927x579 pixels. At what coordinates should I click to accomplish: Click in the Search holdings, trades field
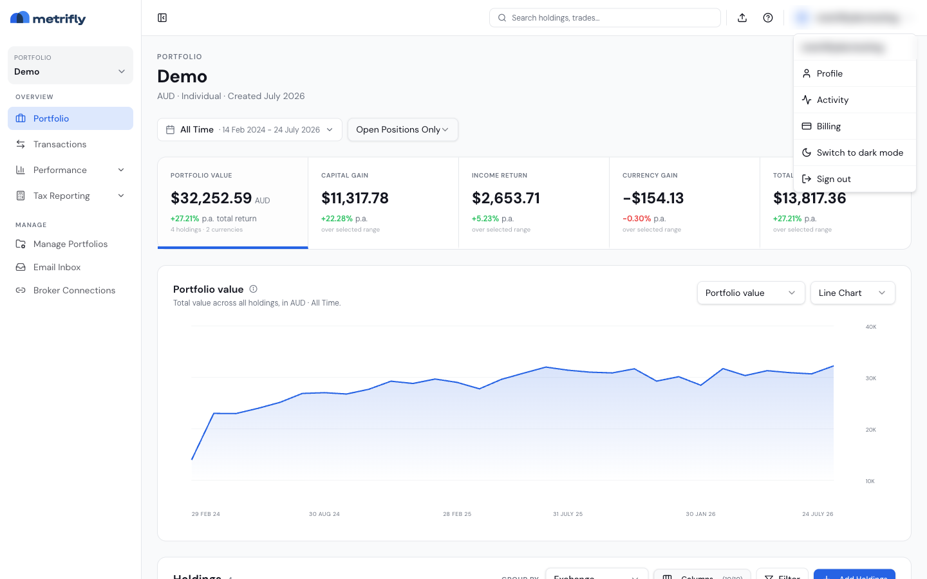[x=605, y=18]
